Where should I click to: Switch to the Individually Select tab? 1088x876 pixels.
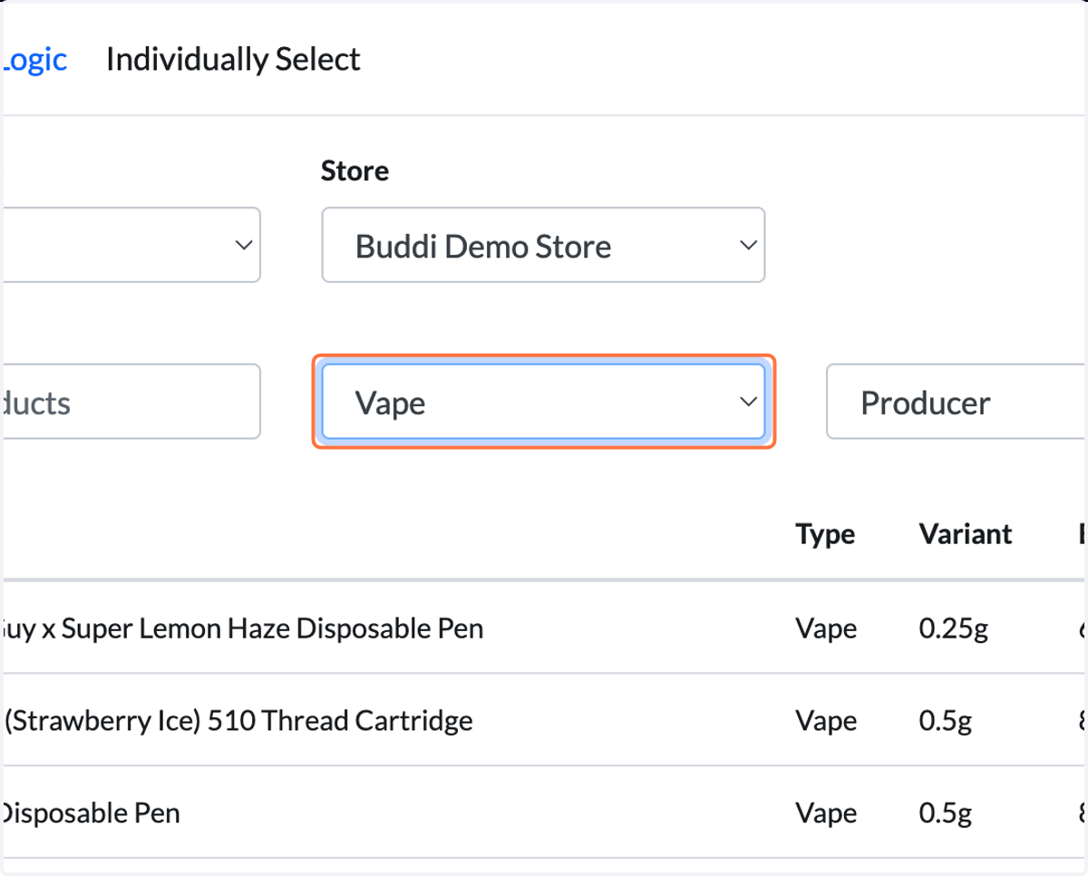click(233, 60)
